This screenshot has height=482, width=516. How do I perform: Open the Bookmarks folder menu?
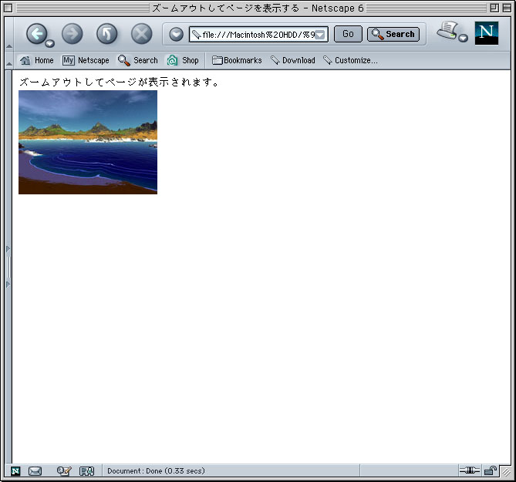(x=237, y=60)
